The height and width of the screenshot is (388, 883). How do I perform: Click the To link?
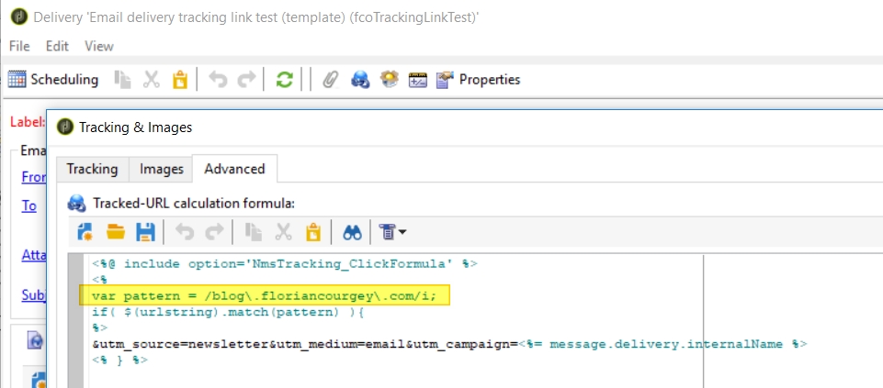[29, 205]
